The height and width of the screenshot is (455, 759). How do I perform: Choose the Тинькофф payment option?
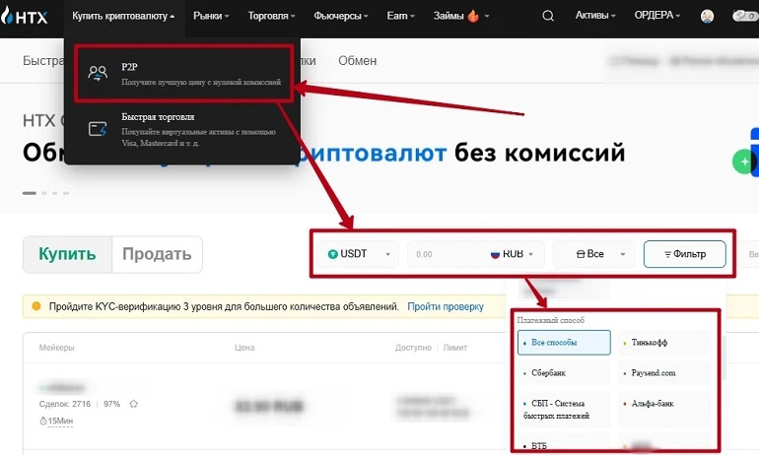point(663,343)
